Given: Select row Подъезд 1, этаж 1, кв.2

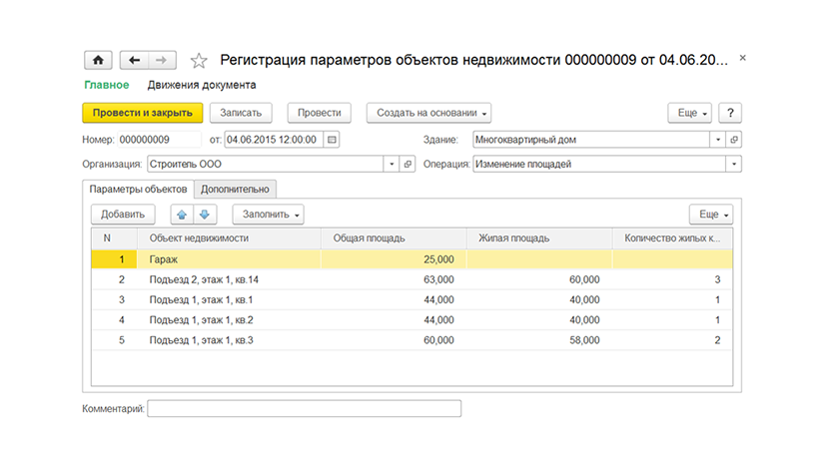Looking at the screenshot, I should click(x=412, y=319).
